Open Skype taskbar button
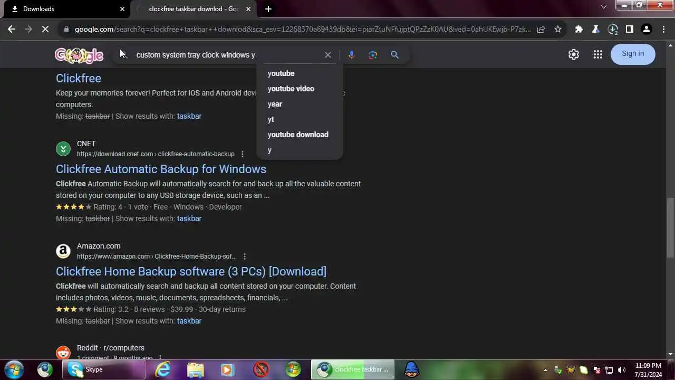 coord(104,369)
